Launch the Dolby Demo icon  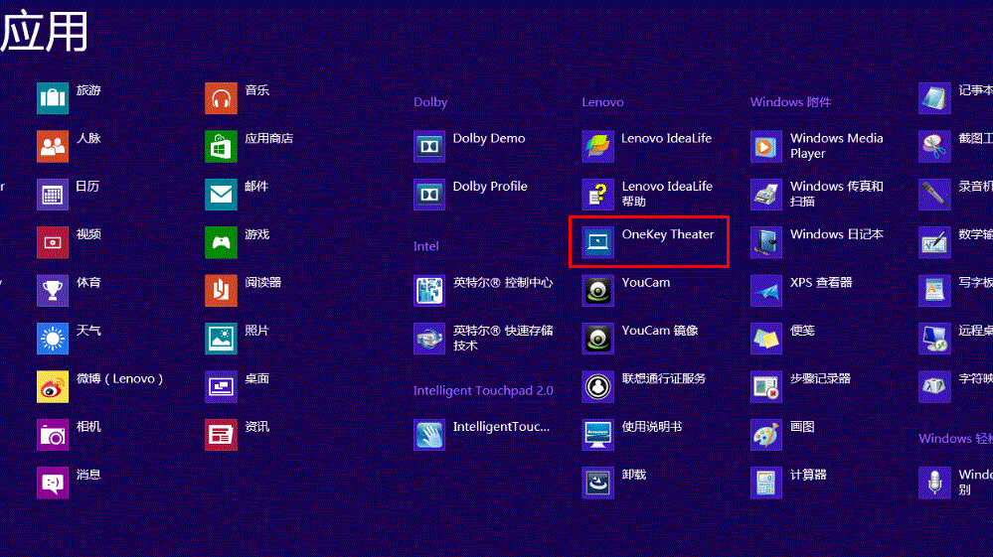[429, 146]
